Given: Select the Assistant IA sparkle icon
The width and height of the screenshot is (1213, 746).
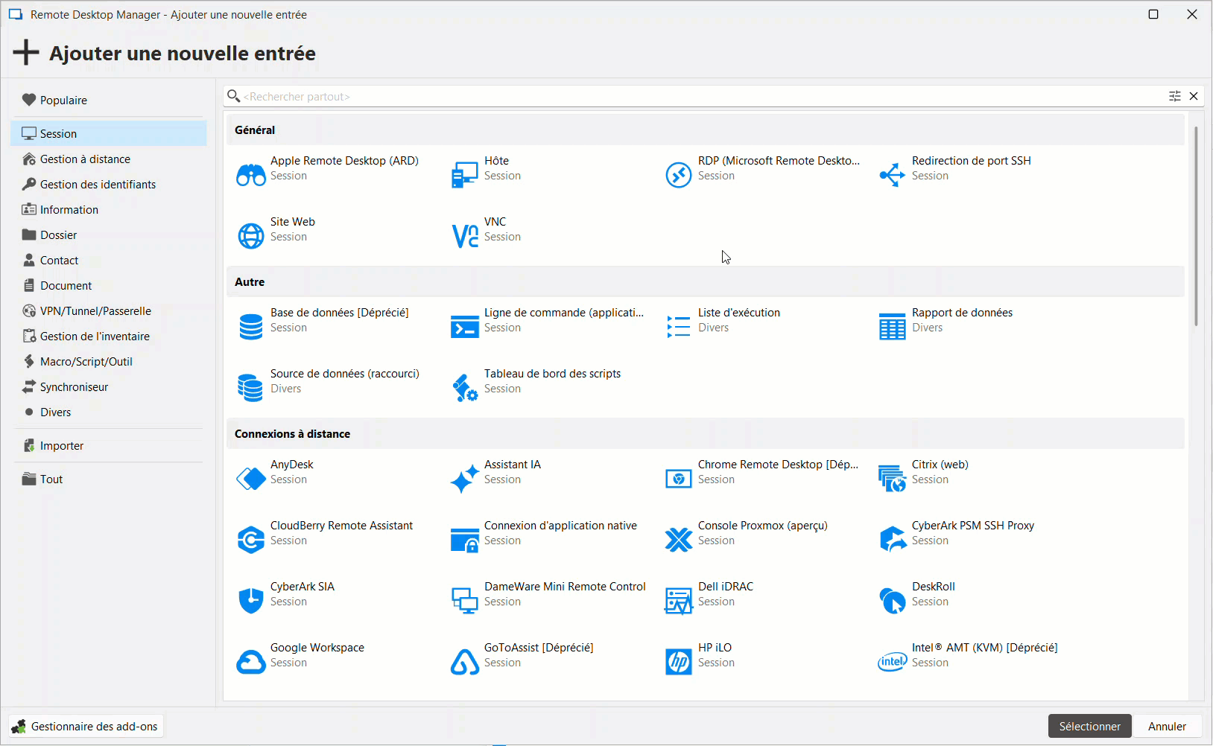Looking at the screenshot, I should pos(465,479).
